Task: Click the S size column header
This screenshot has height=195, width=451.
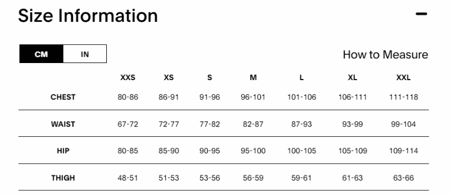Action: pos(210,77)
